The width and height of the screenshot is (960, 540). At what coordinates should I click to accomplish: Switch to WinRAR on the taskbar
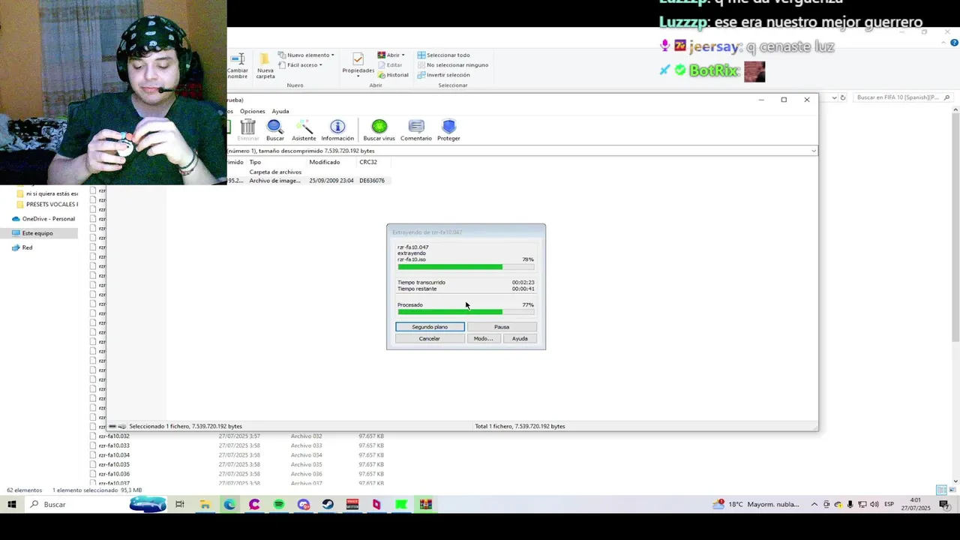tap(426, 505)
